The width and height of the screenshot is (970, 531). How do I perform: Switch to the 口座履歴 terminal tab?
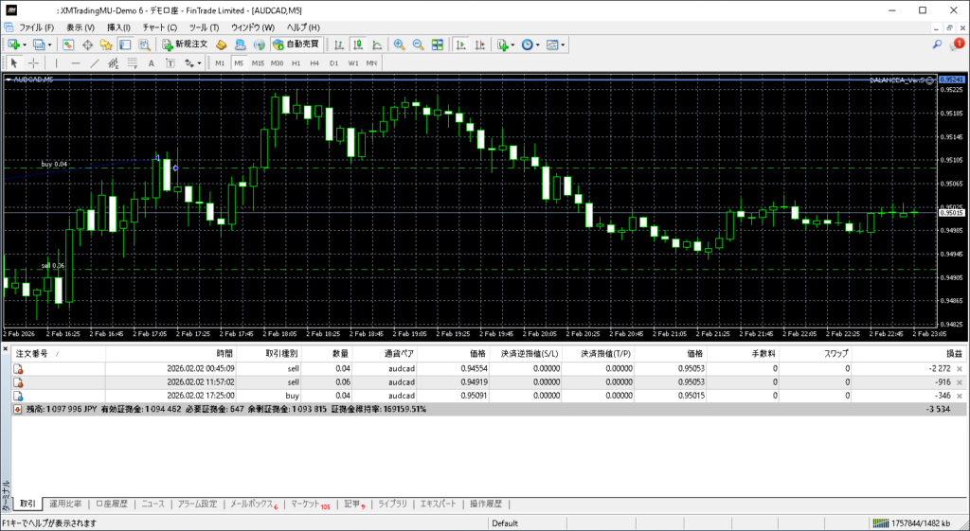click(112, 504)
